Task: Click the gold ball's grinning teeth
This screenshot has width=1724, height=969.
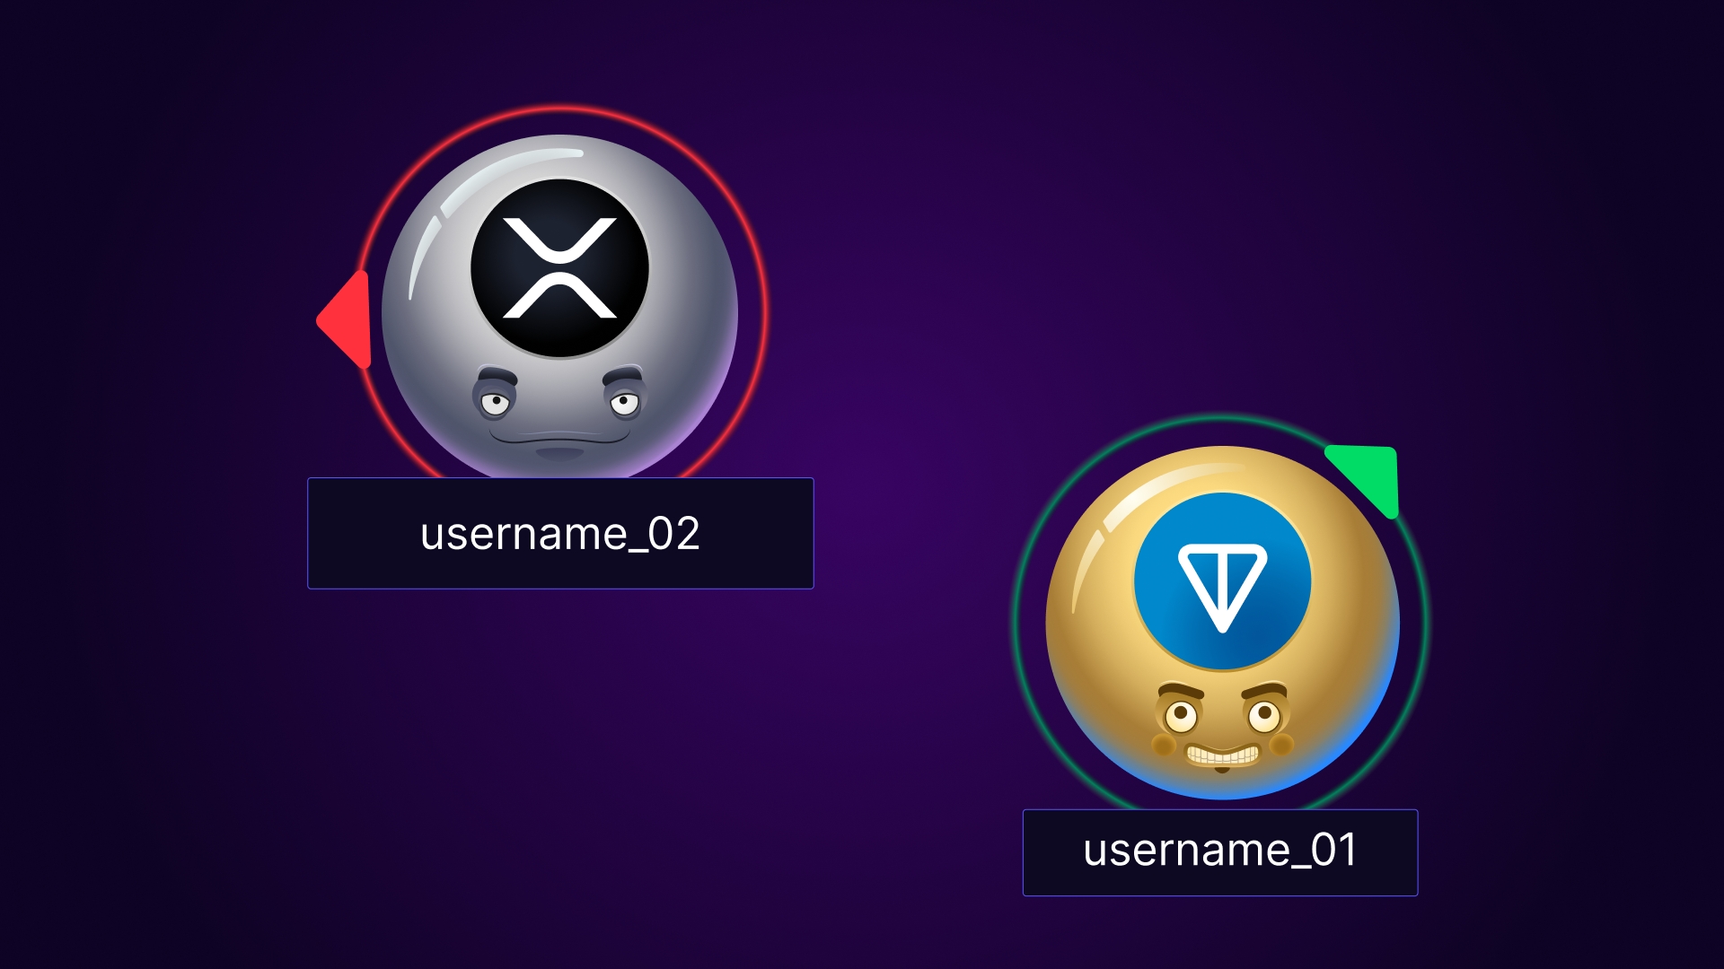Action: click(1222, 755)
